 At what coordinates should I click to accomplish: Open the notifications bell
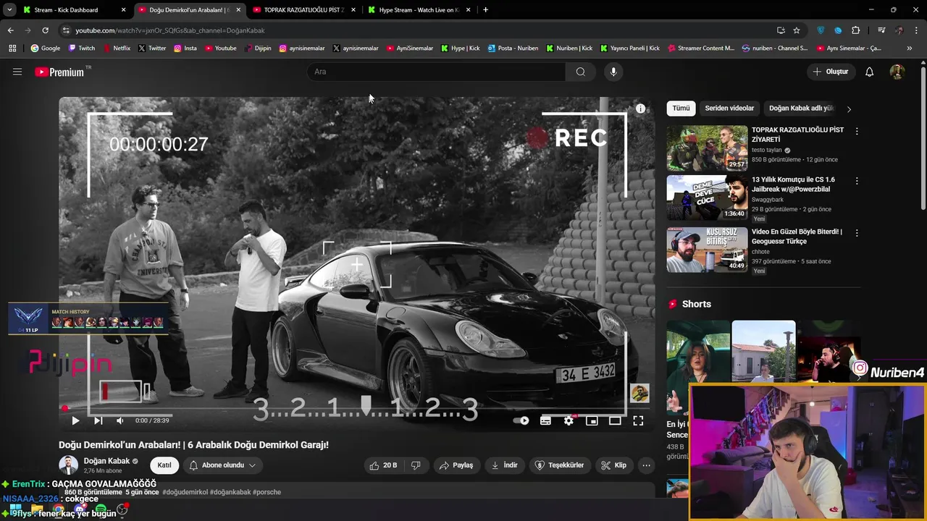869,72
